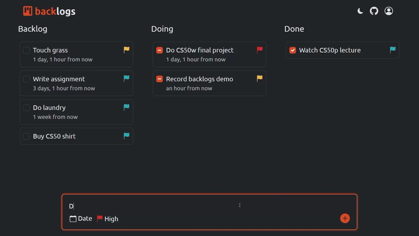
Task: Click the Do CS50w final project title
Action: click(x=200, y=50)
